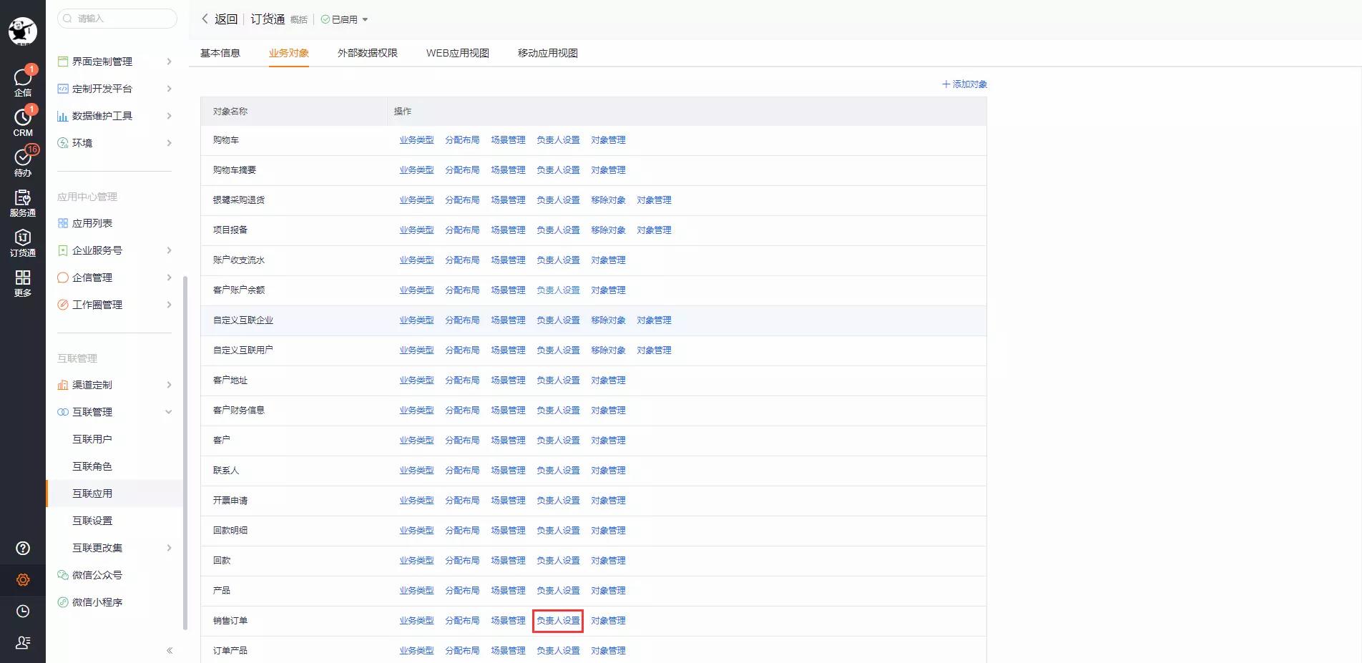
Task: Collapse the sidebar with double-chevron icon
Action: pyautogui.click(x=170, y=650)
